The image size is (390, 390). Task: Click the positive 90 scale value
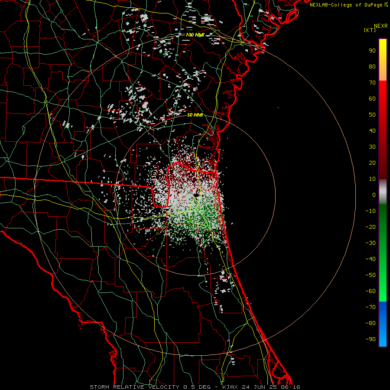point(372,51)
